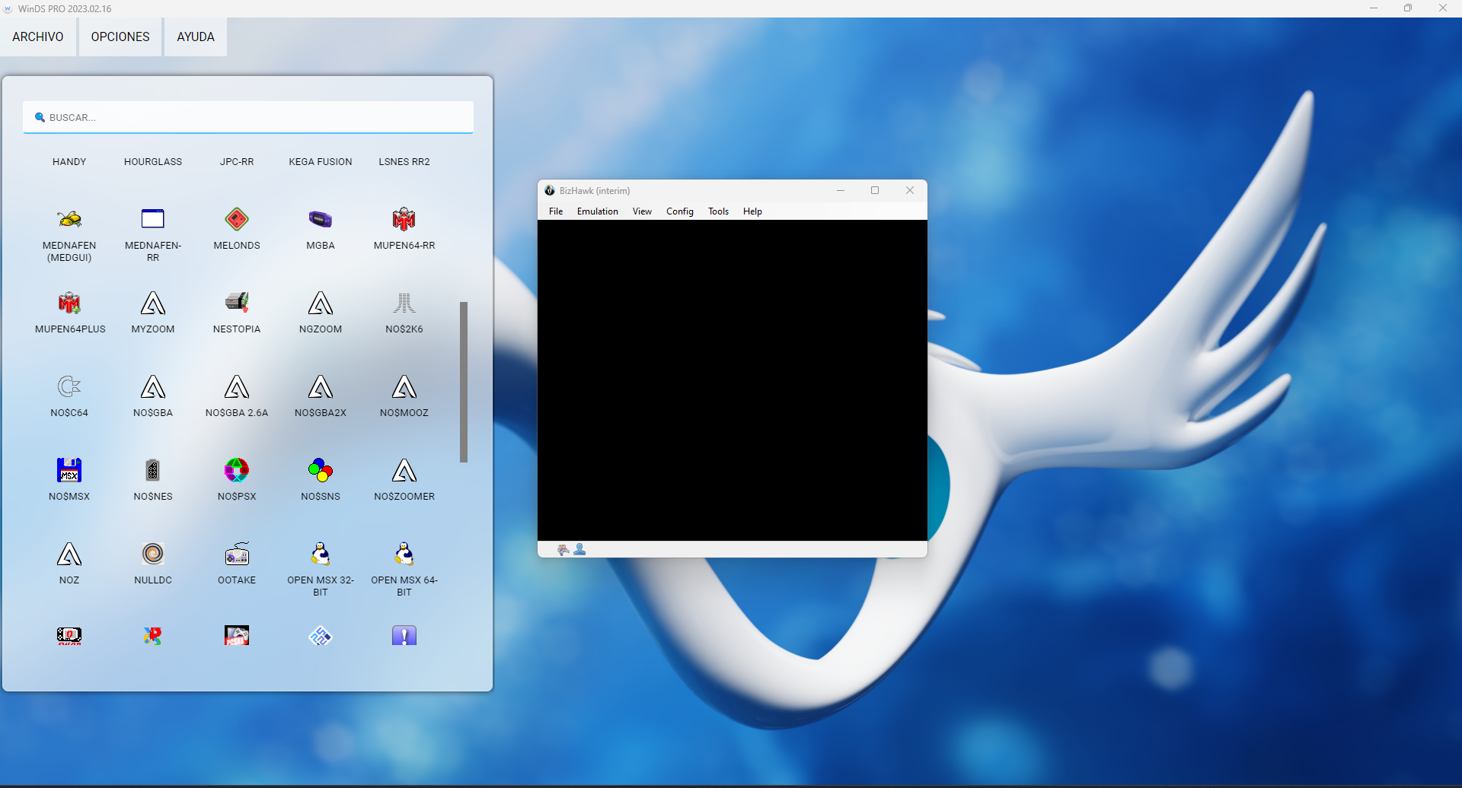Launch the PCSX2 blue diamond icon
Screen dimensions: 1462x788
click(321, 636)
